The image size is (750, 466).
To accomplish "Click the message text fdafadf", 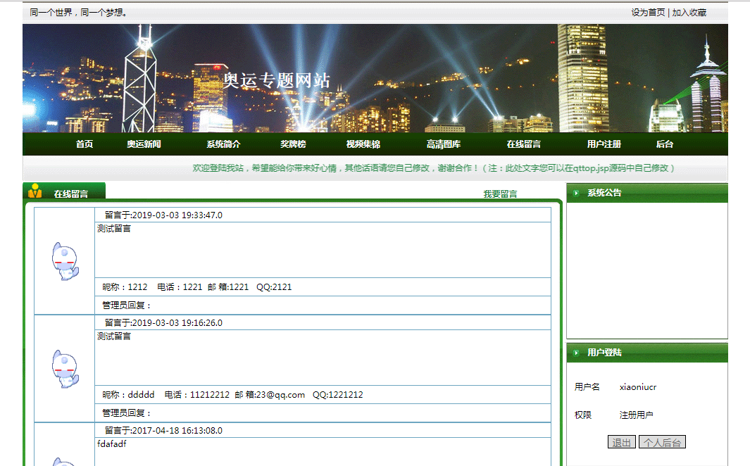I will pyautogui.click(x=112, y=443).
